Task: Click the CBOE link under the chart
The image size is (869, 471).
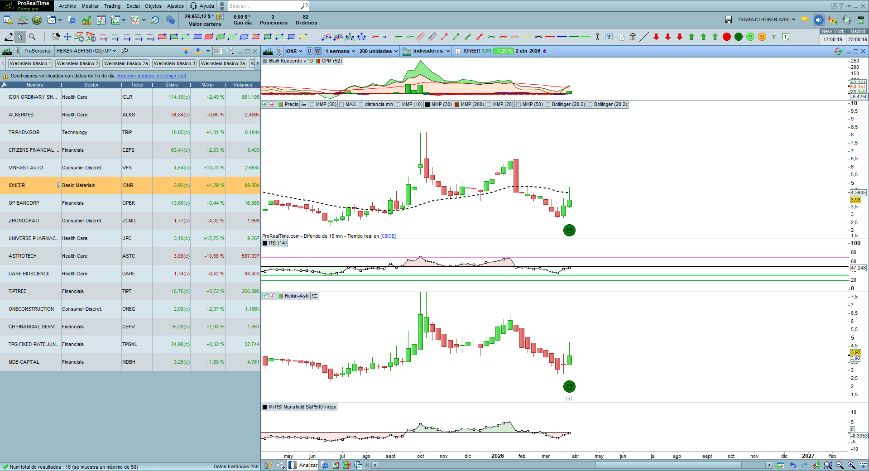Action: (388, 236)
